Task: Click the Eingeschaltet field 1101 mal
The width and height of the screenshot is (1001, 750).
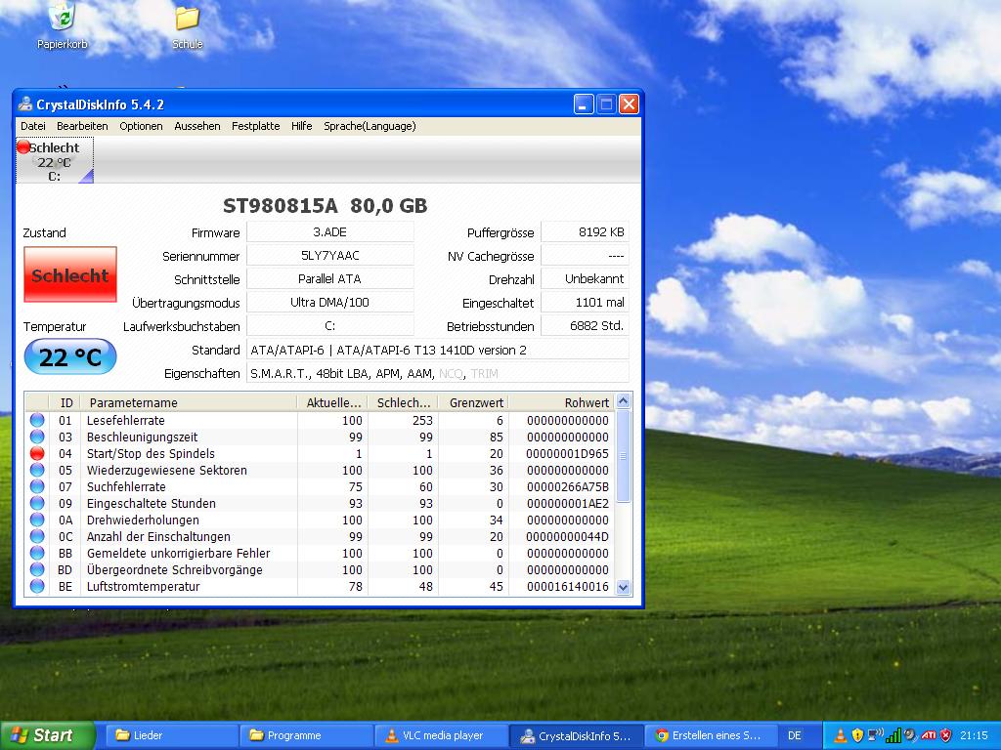Action: click(x=585, y=303)
